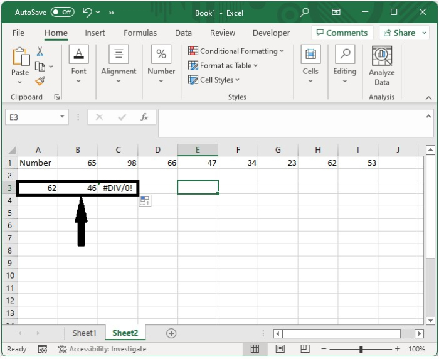
Task: Select row 3 header
Action: click(x=10, y=188)
